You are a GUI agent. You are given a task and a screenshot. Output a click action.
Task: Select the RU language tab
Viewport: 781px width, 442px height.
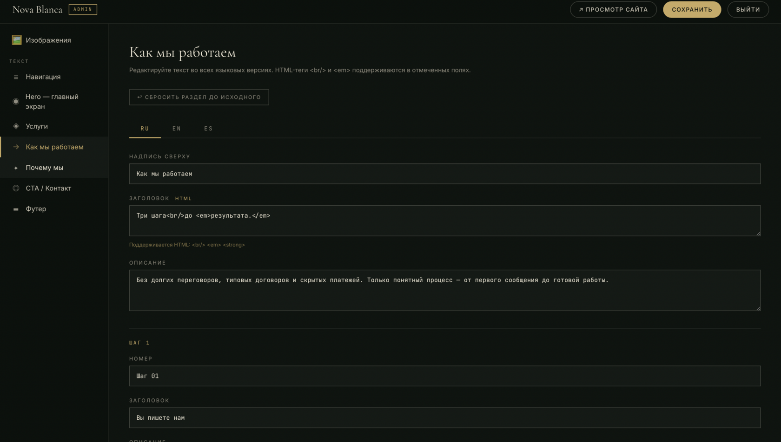tap(145, 129)
